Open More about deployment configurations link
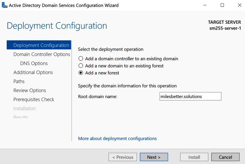This screenshot has height=164, width=245. (117, 138)
